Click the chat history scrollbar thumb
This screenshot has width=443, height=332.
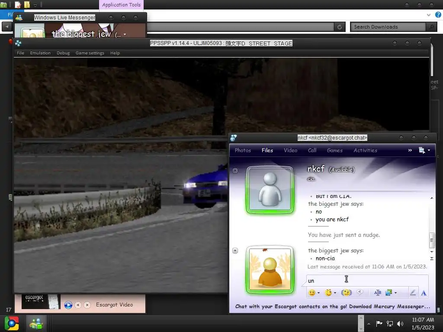pyautogui.click(x=432, y=240)
